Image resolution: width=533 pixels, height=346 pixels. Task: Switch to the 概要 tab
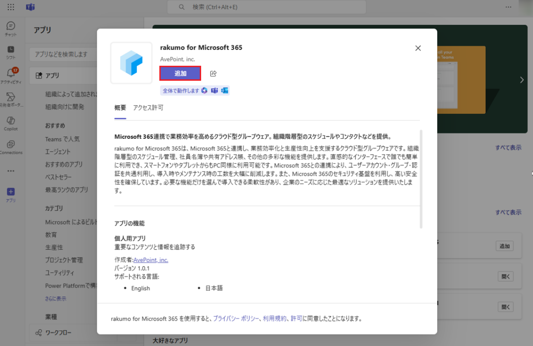120,108
